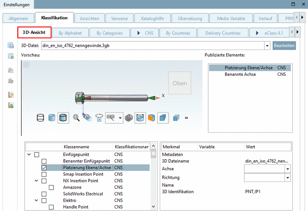308x211 pixels.
Task: Click the add classification table icon with green plus
Action: click(11, 56)
